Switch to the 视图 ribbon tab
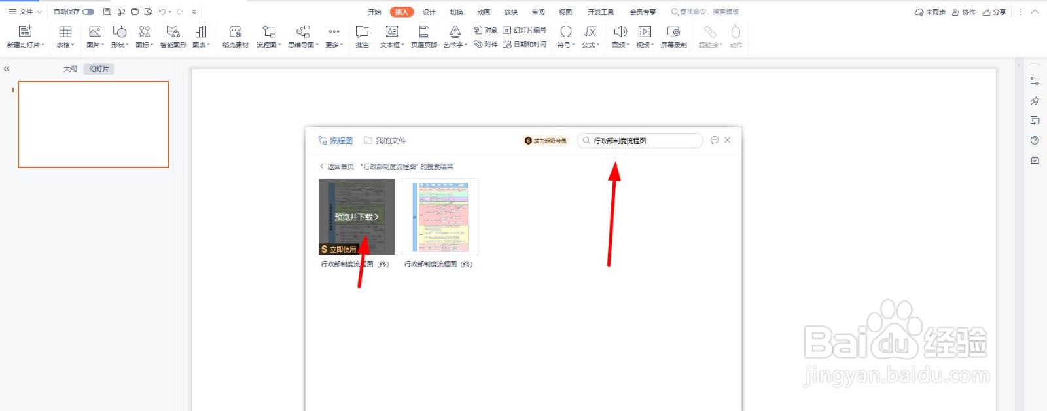1047x411 pixels. (x=565, y=12)
